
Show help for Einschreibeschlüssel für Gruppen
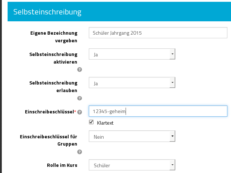point(80,152)
